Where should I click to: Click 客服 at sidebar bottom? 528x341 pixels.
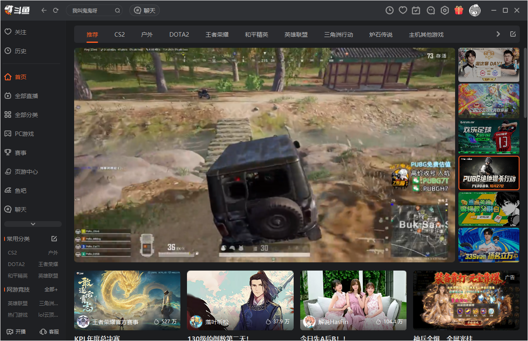point(49,332)
